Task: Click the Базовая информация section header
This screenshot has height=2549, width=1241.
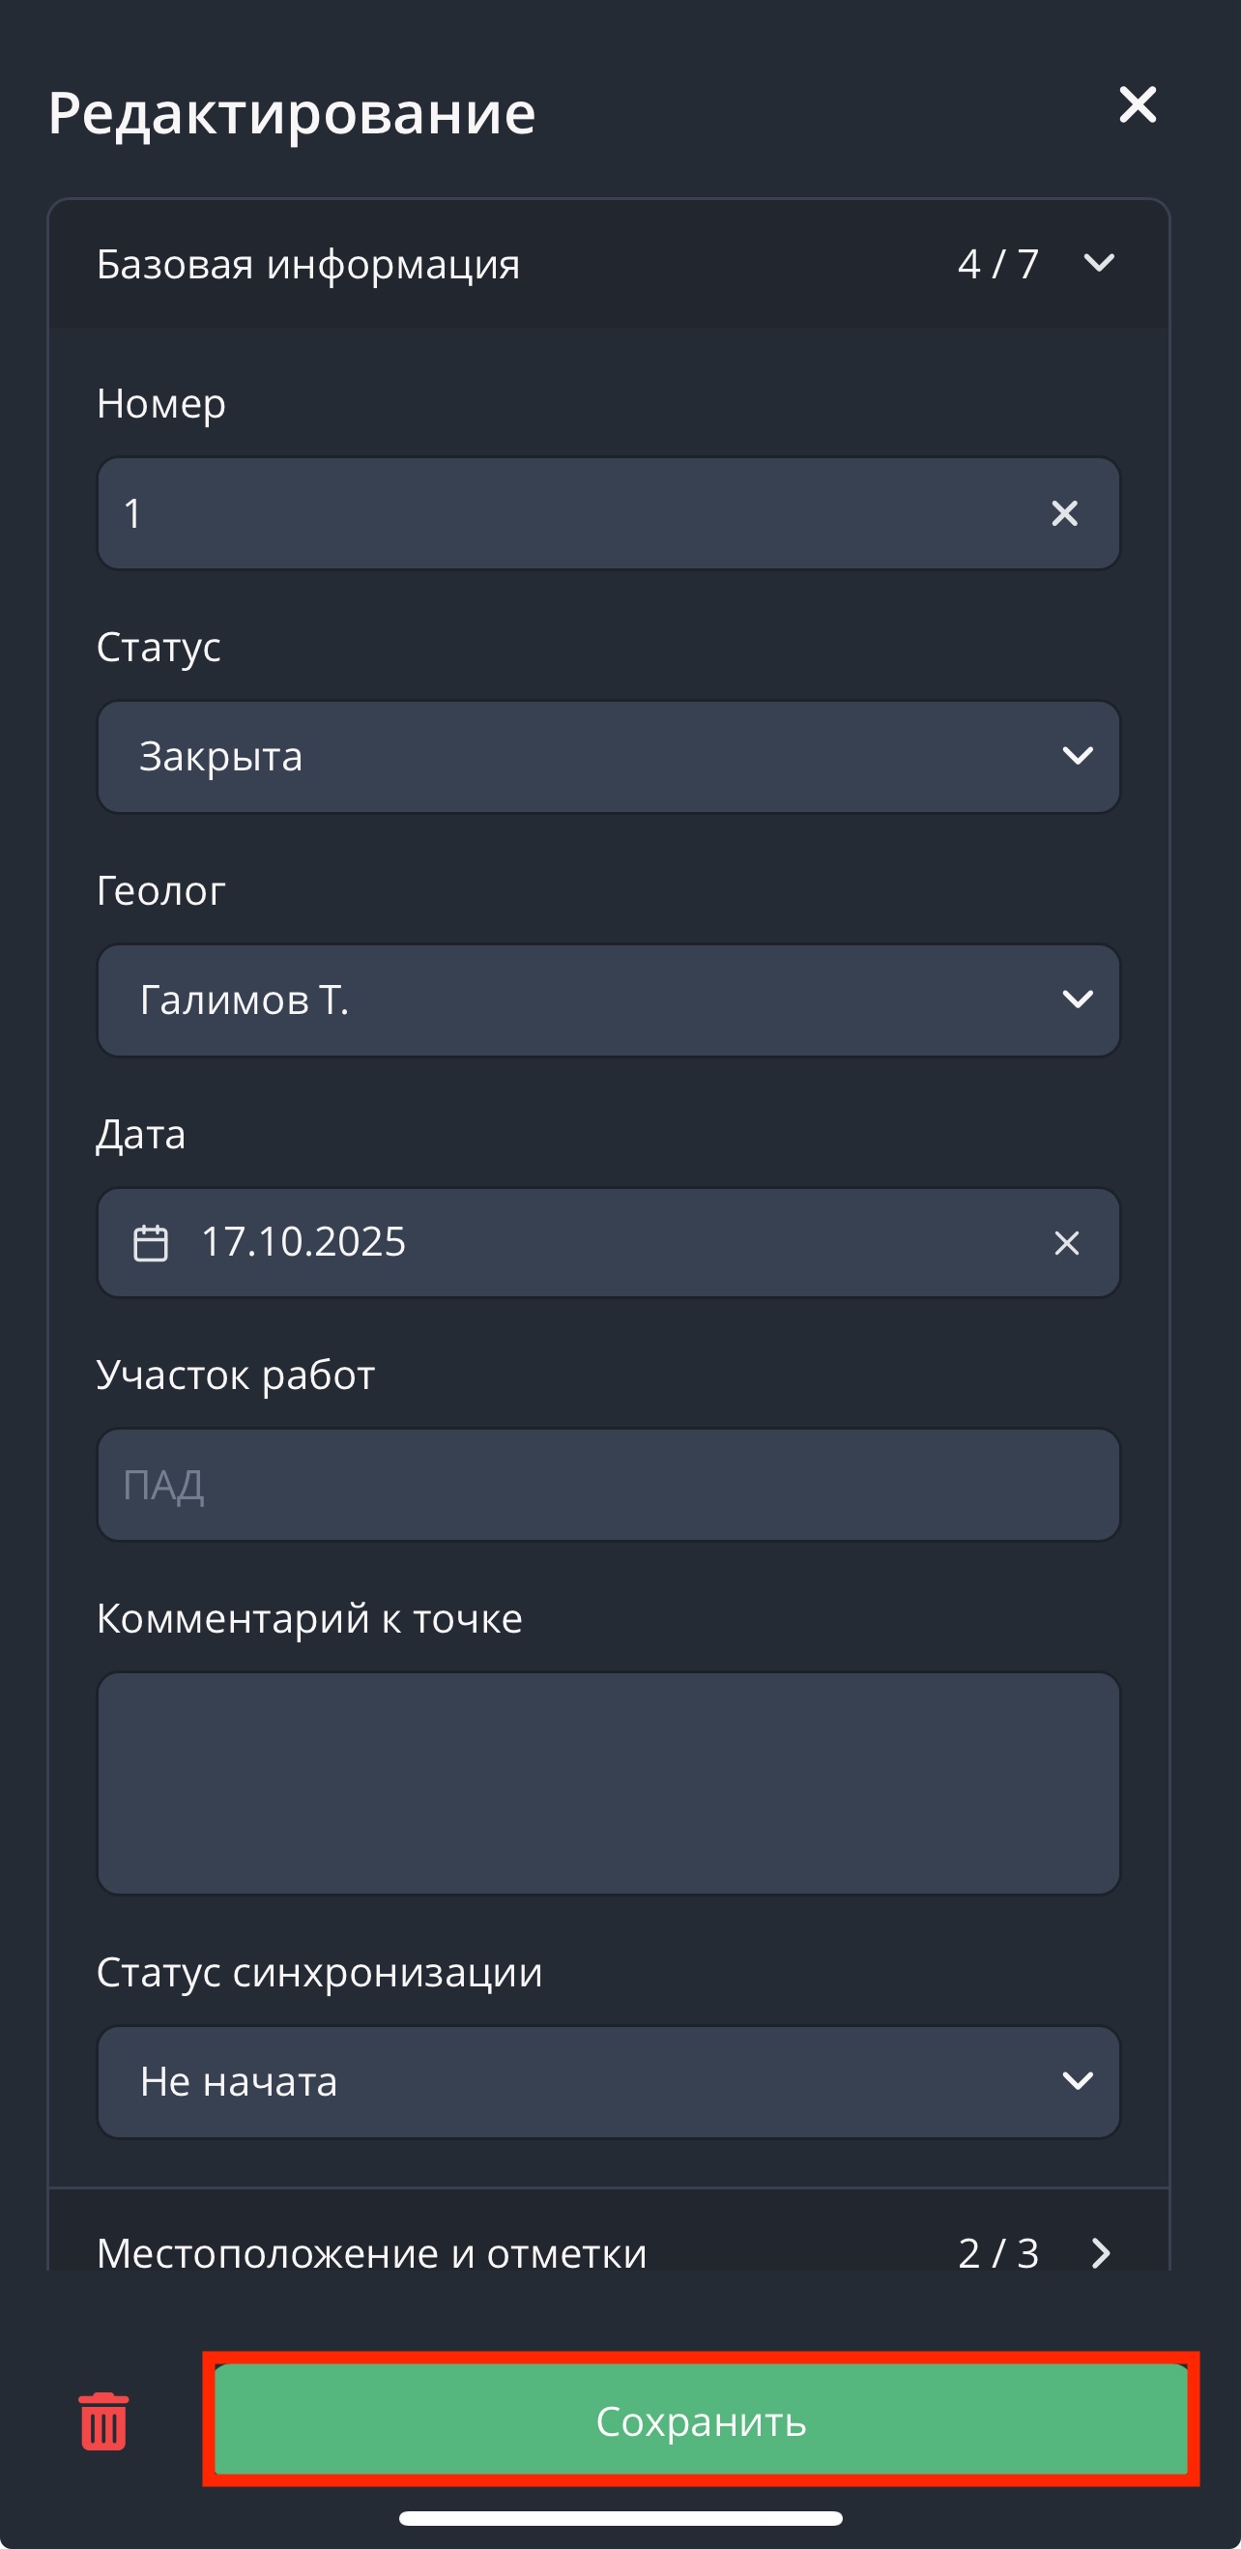Action: point(308,264)
